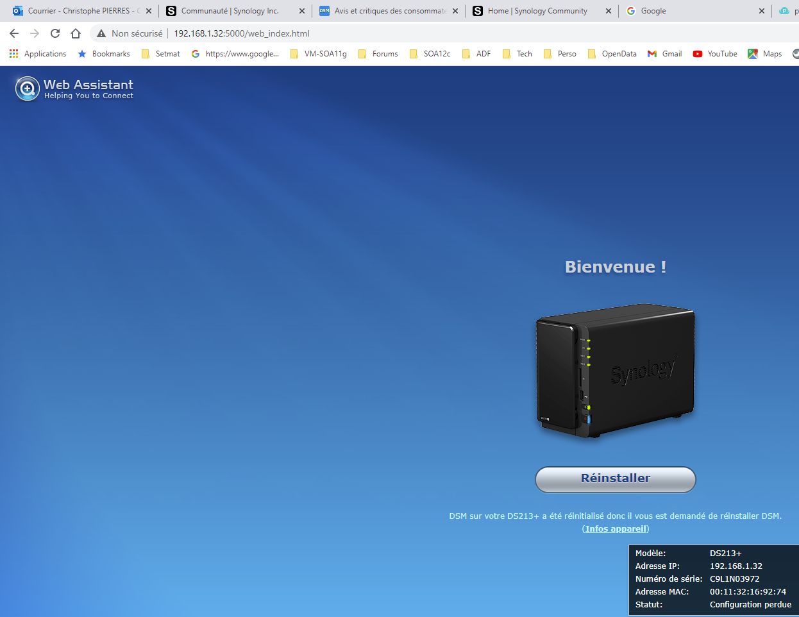This screenshot has width=799, height=617.
Task: Click the Bienvenue ! heading
Action: pos(616,267)
